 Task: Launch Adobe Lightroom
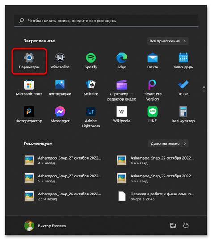pos(91,117)
